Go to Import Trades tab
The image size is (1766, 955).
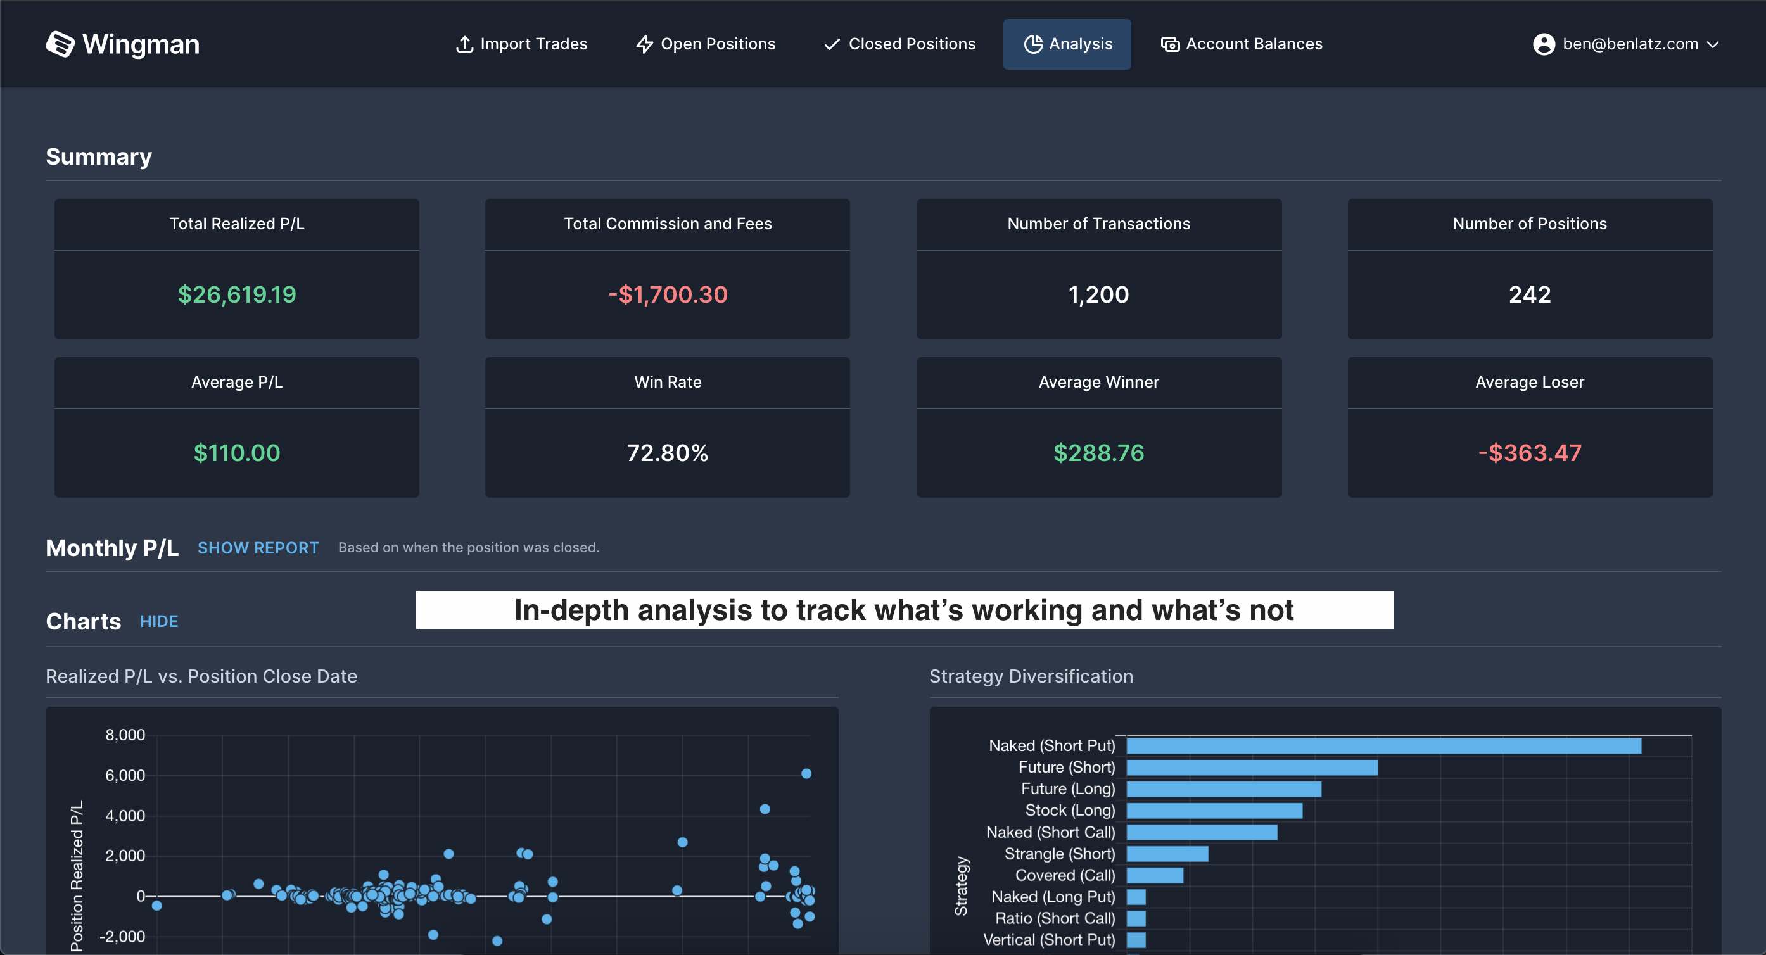pyautogui.click(x=533, y=44)
